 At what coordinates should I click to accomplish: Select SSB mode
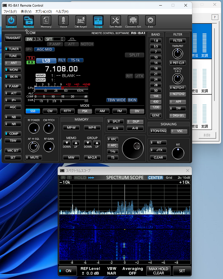tap(33, 111)
